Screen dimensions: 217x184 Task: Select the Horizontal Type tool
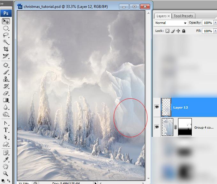[x=6, y=130]
